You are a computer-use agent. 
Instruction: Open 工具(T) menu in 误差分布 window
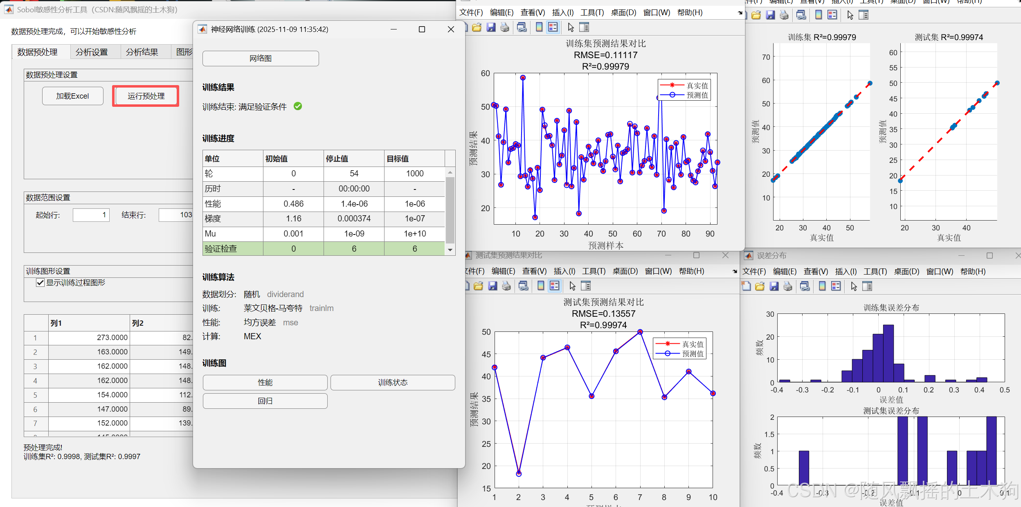pos(875,271)
